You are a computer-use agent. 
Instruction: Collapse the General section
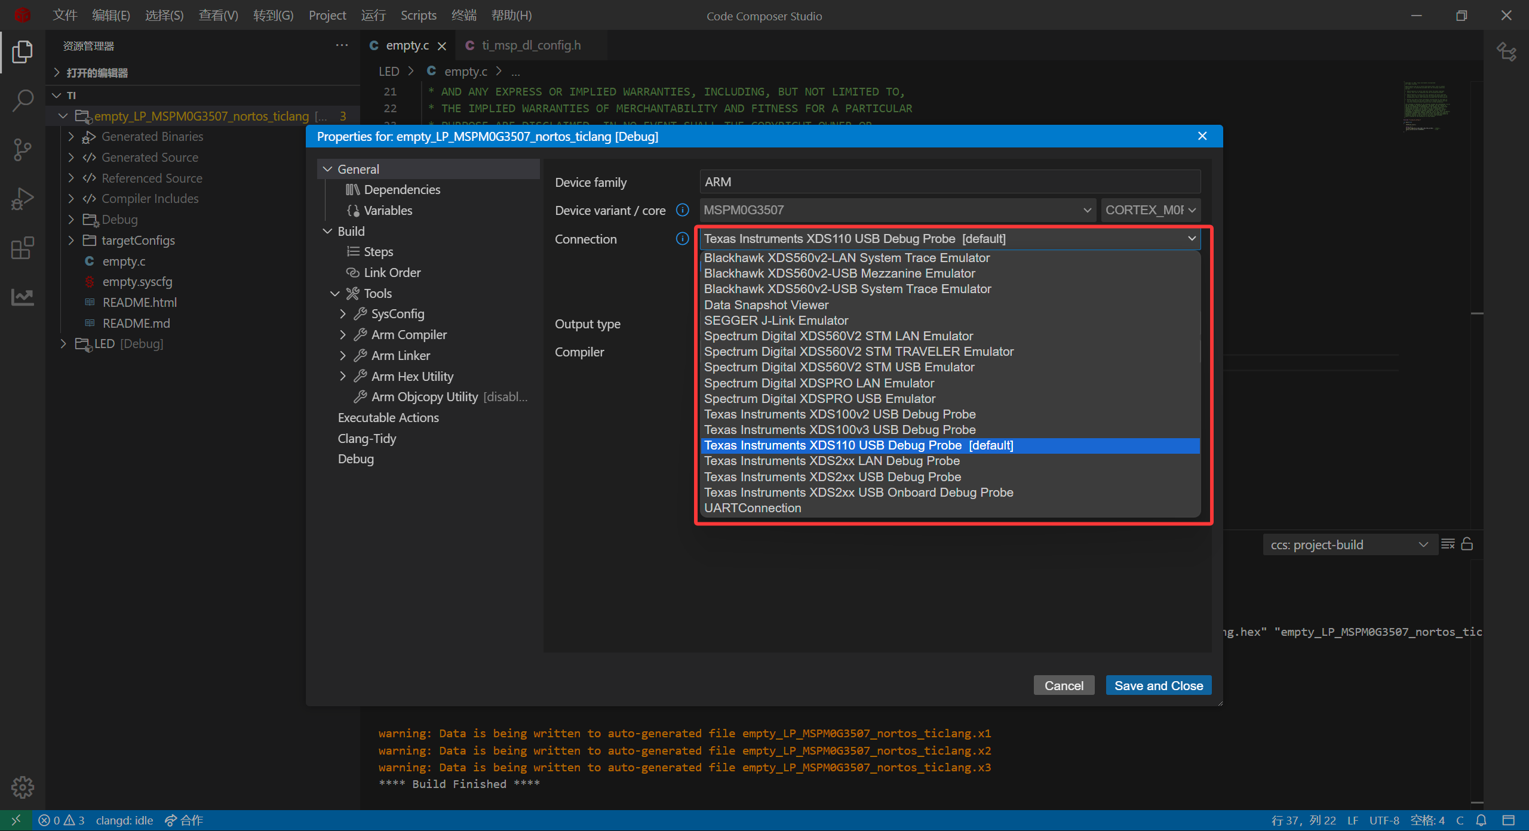327,169
